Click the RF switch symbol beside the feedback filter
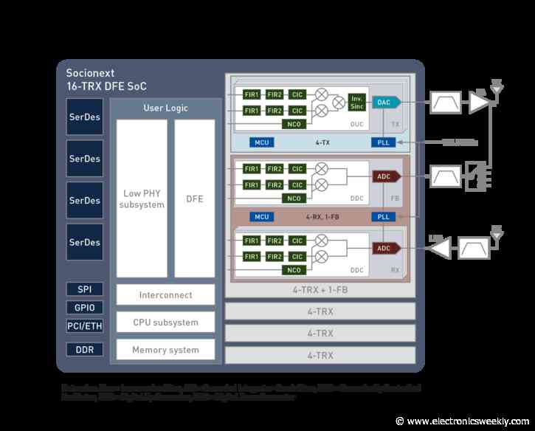The height and width of the screenshot is (431, 535). [479, 176]
